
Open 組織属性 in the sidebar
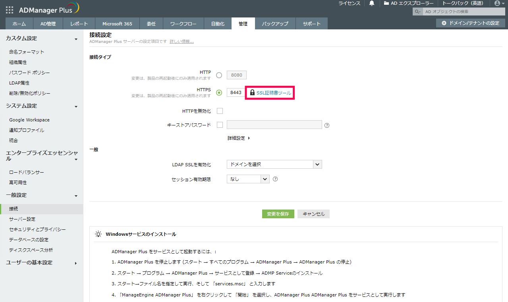[18, 62]
